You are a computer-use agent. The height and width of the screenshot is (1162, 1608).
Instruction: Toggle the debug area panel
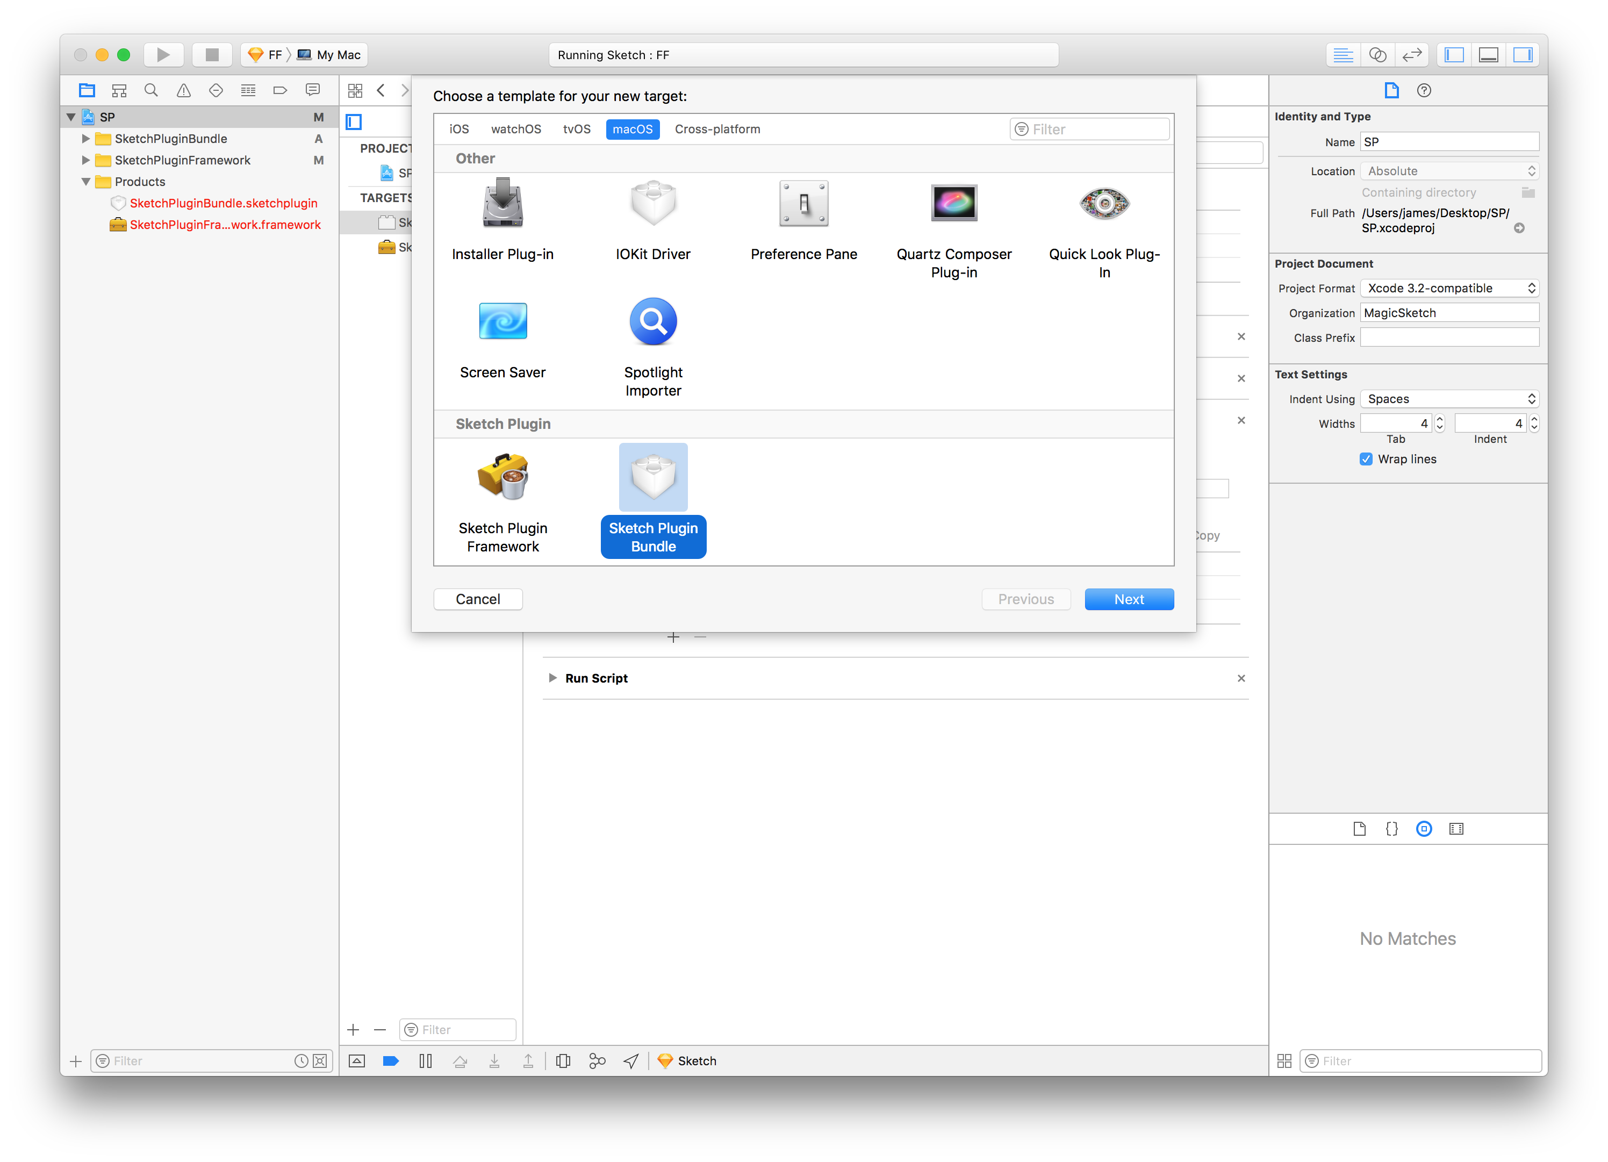(1488, 55)
